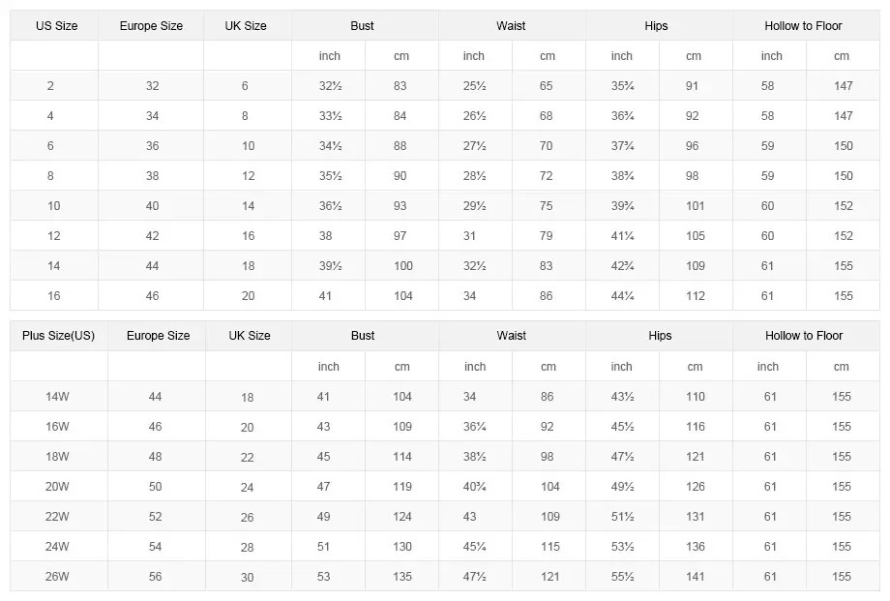The image size is (890, 601).
Task: Click the 20W size row label
Action: (x=57, y=487)
